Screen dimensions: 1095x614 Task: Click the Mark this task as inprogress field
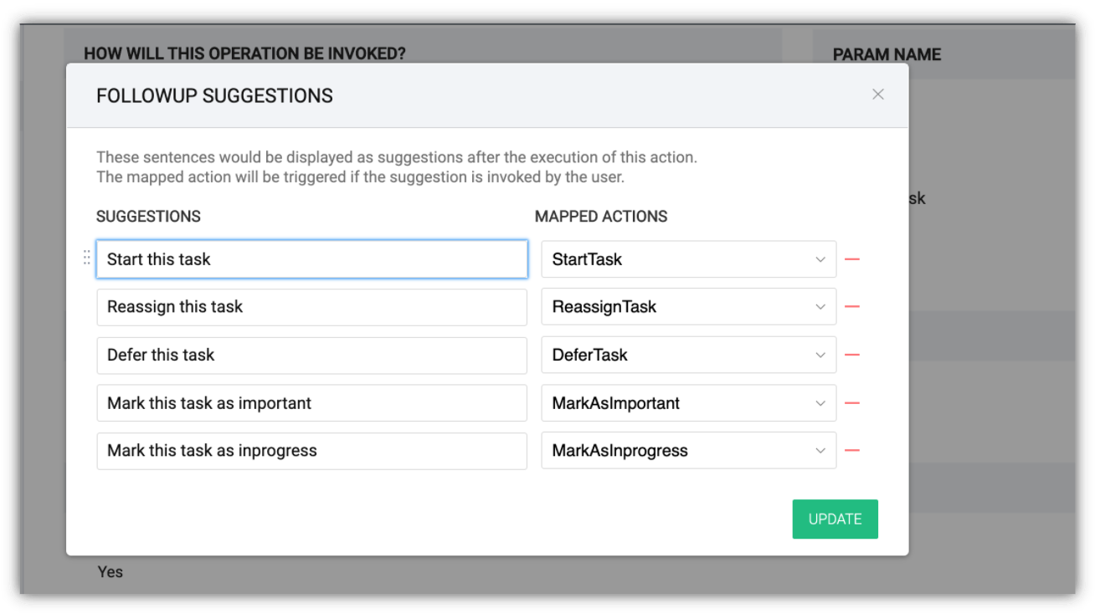point(311,451)
